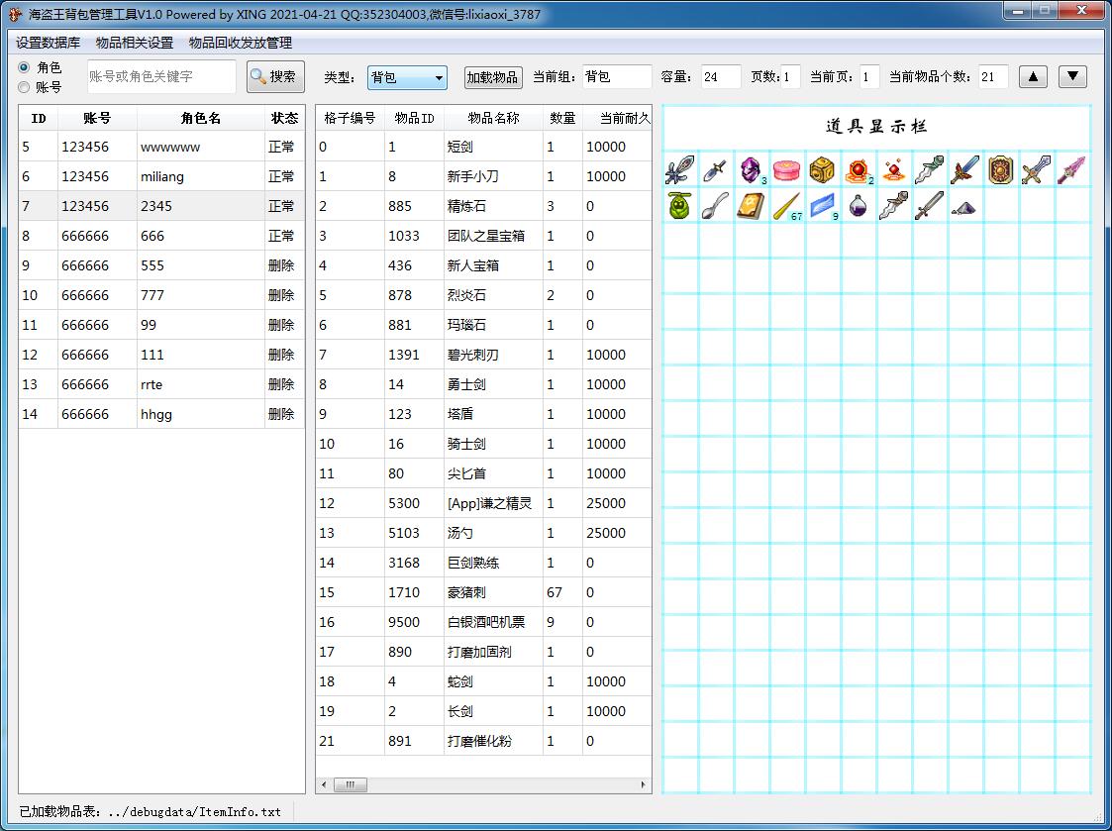Click the item table scrollbar right arrow
Screen dimensions: 1112x831
(644, 784)
